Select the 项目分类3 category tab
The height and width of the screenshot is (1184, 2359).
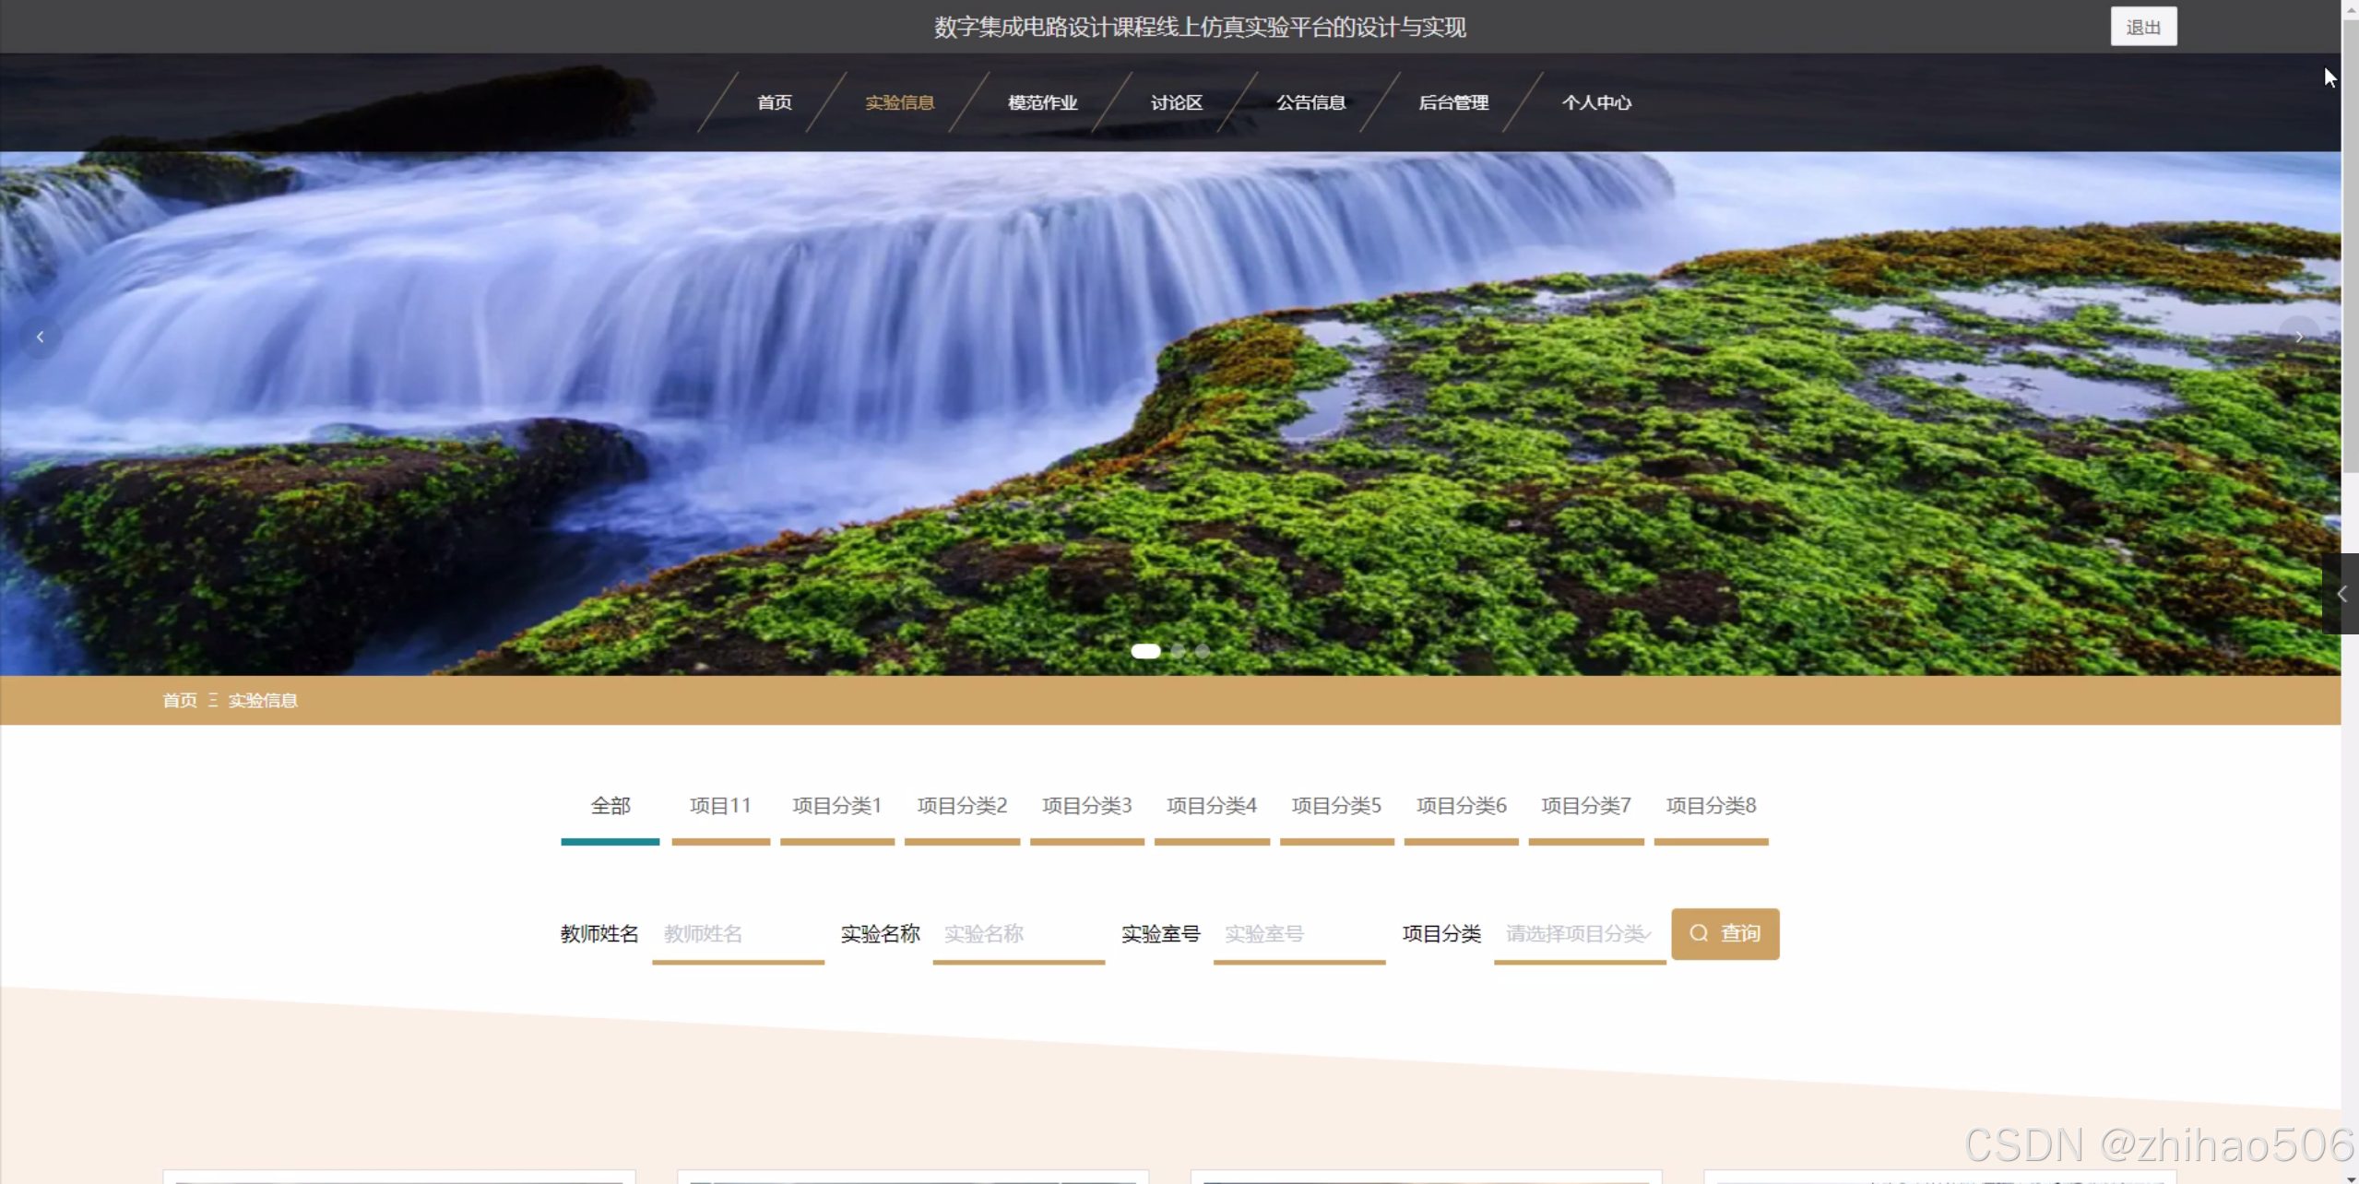point(1086,806)
